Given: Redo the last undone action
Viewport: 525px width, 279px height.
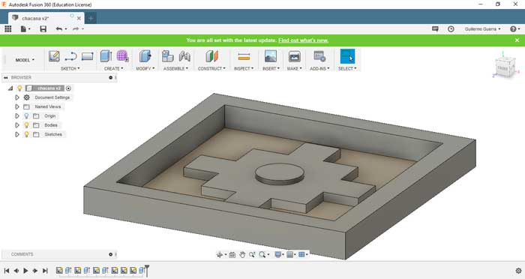Looking at the screenshot, I should 76,28.
